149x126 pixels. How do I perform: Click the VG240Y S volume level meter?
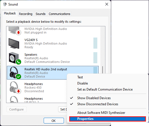95,43
